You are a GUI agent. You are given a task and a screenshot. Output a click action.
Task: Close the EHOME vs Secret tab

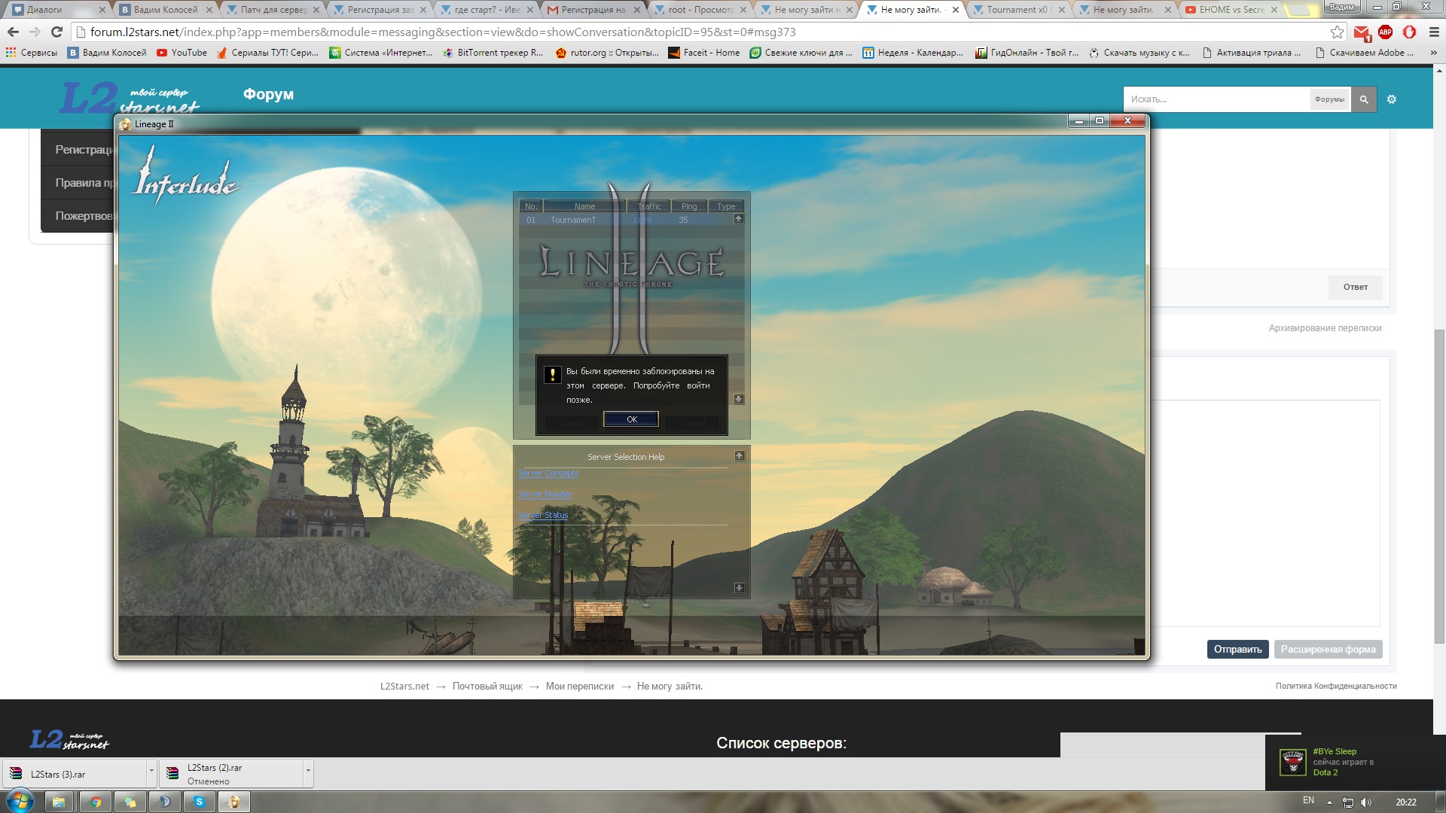click(1274, 10)
